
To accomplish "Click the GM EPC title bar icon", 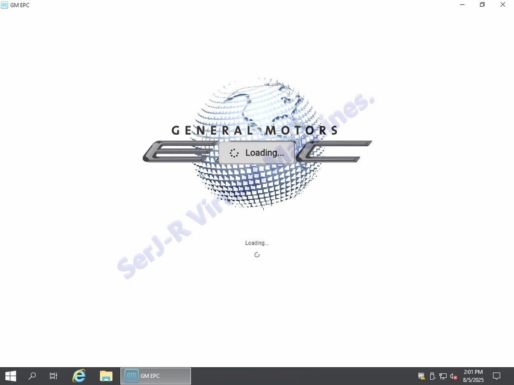I will pyautogui.click(x=4, y=5).
